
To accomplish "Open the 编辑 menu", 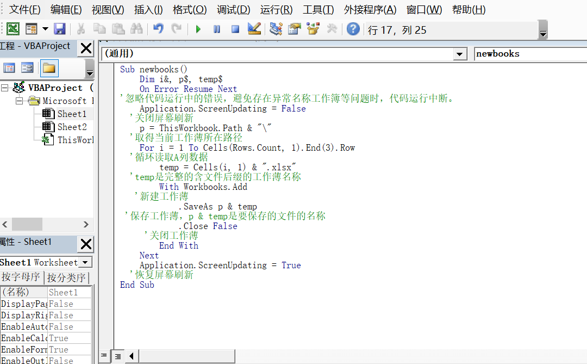I will point(66,10).
